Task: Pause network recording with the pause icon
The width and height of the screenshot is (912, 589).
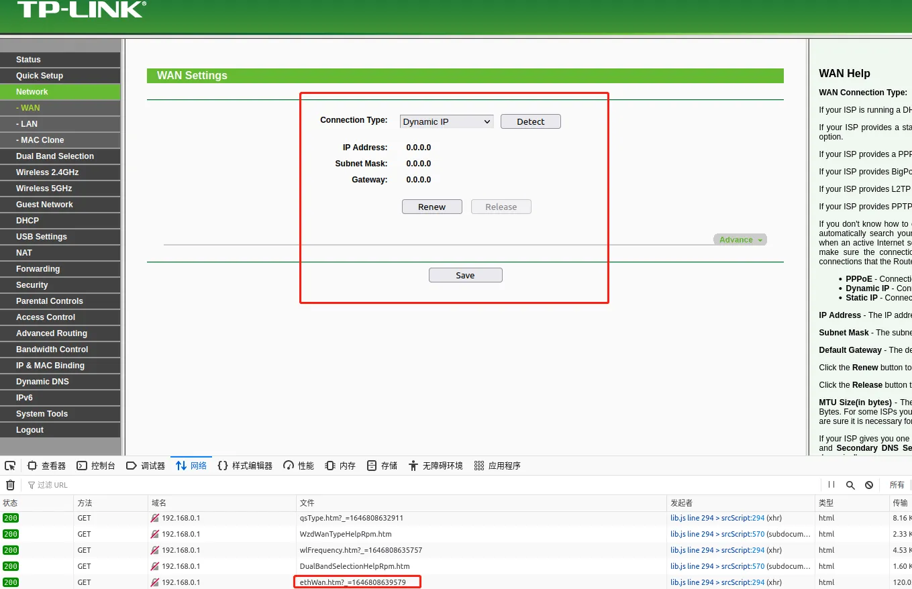Action: pos(831,485)
